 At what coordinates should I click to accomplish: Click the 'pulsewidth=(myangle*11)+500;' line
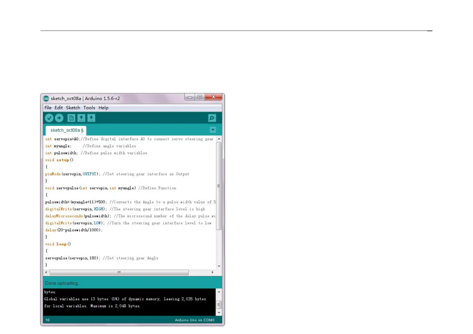coord(130,202)
